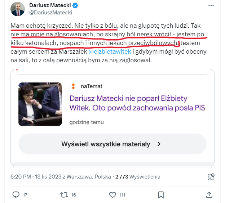
Task: Click the blue verified badge
Action: (75, 6)
